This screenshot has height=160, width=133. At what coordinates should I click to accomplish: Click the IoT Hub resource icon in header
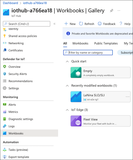point(6,13)
